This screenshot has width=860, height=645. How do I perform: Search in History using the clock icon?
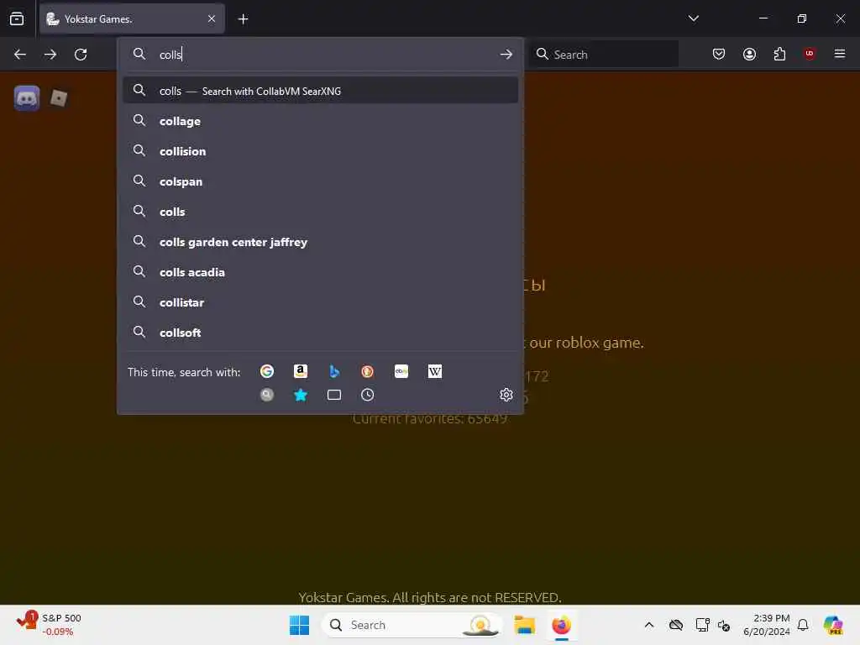point(368,395)
